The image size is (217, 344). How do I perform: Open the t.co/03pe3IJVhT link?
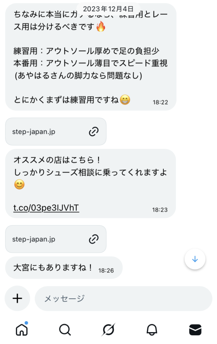coord(46,208)
